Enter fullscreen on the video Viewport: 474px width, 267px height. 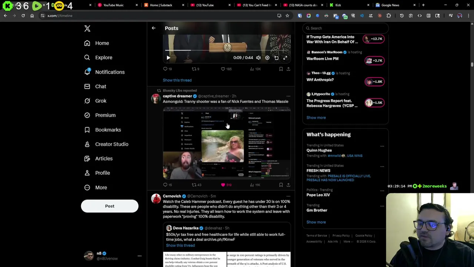[285, 58]
